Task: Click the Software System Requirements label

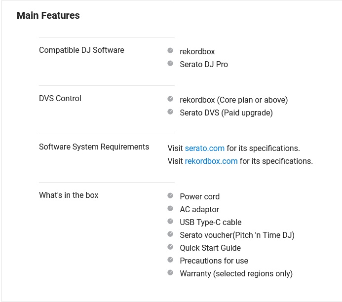Action: [94, 147]
